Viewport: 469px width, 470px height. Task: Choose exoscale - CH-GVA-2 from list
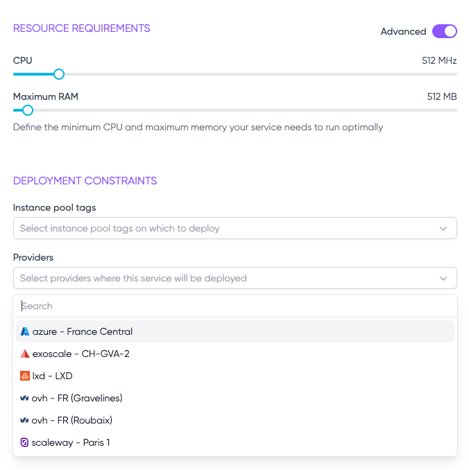click(x=235, y=354)
